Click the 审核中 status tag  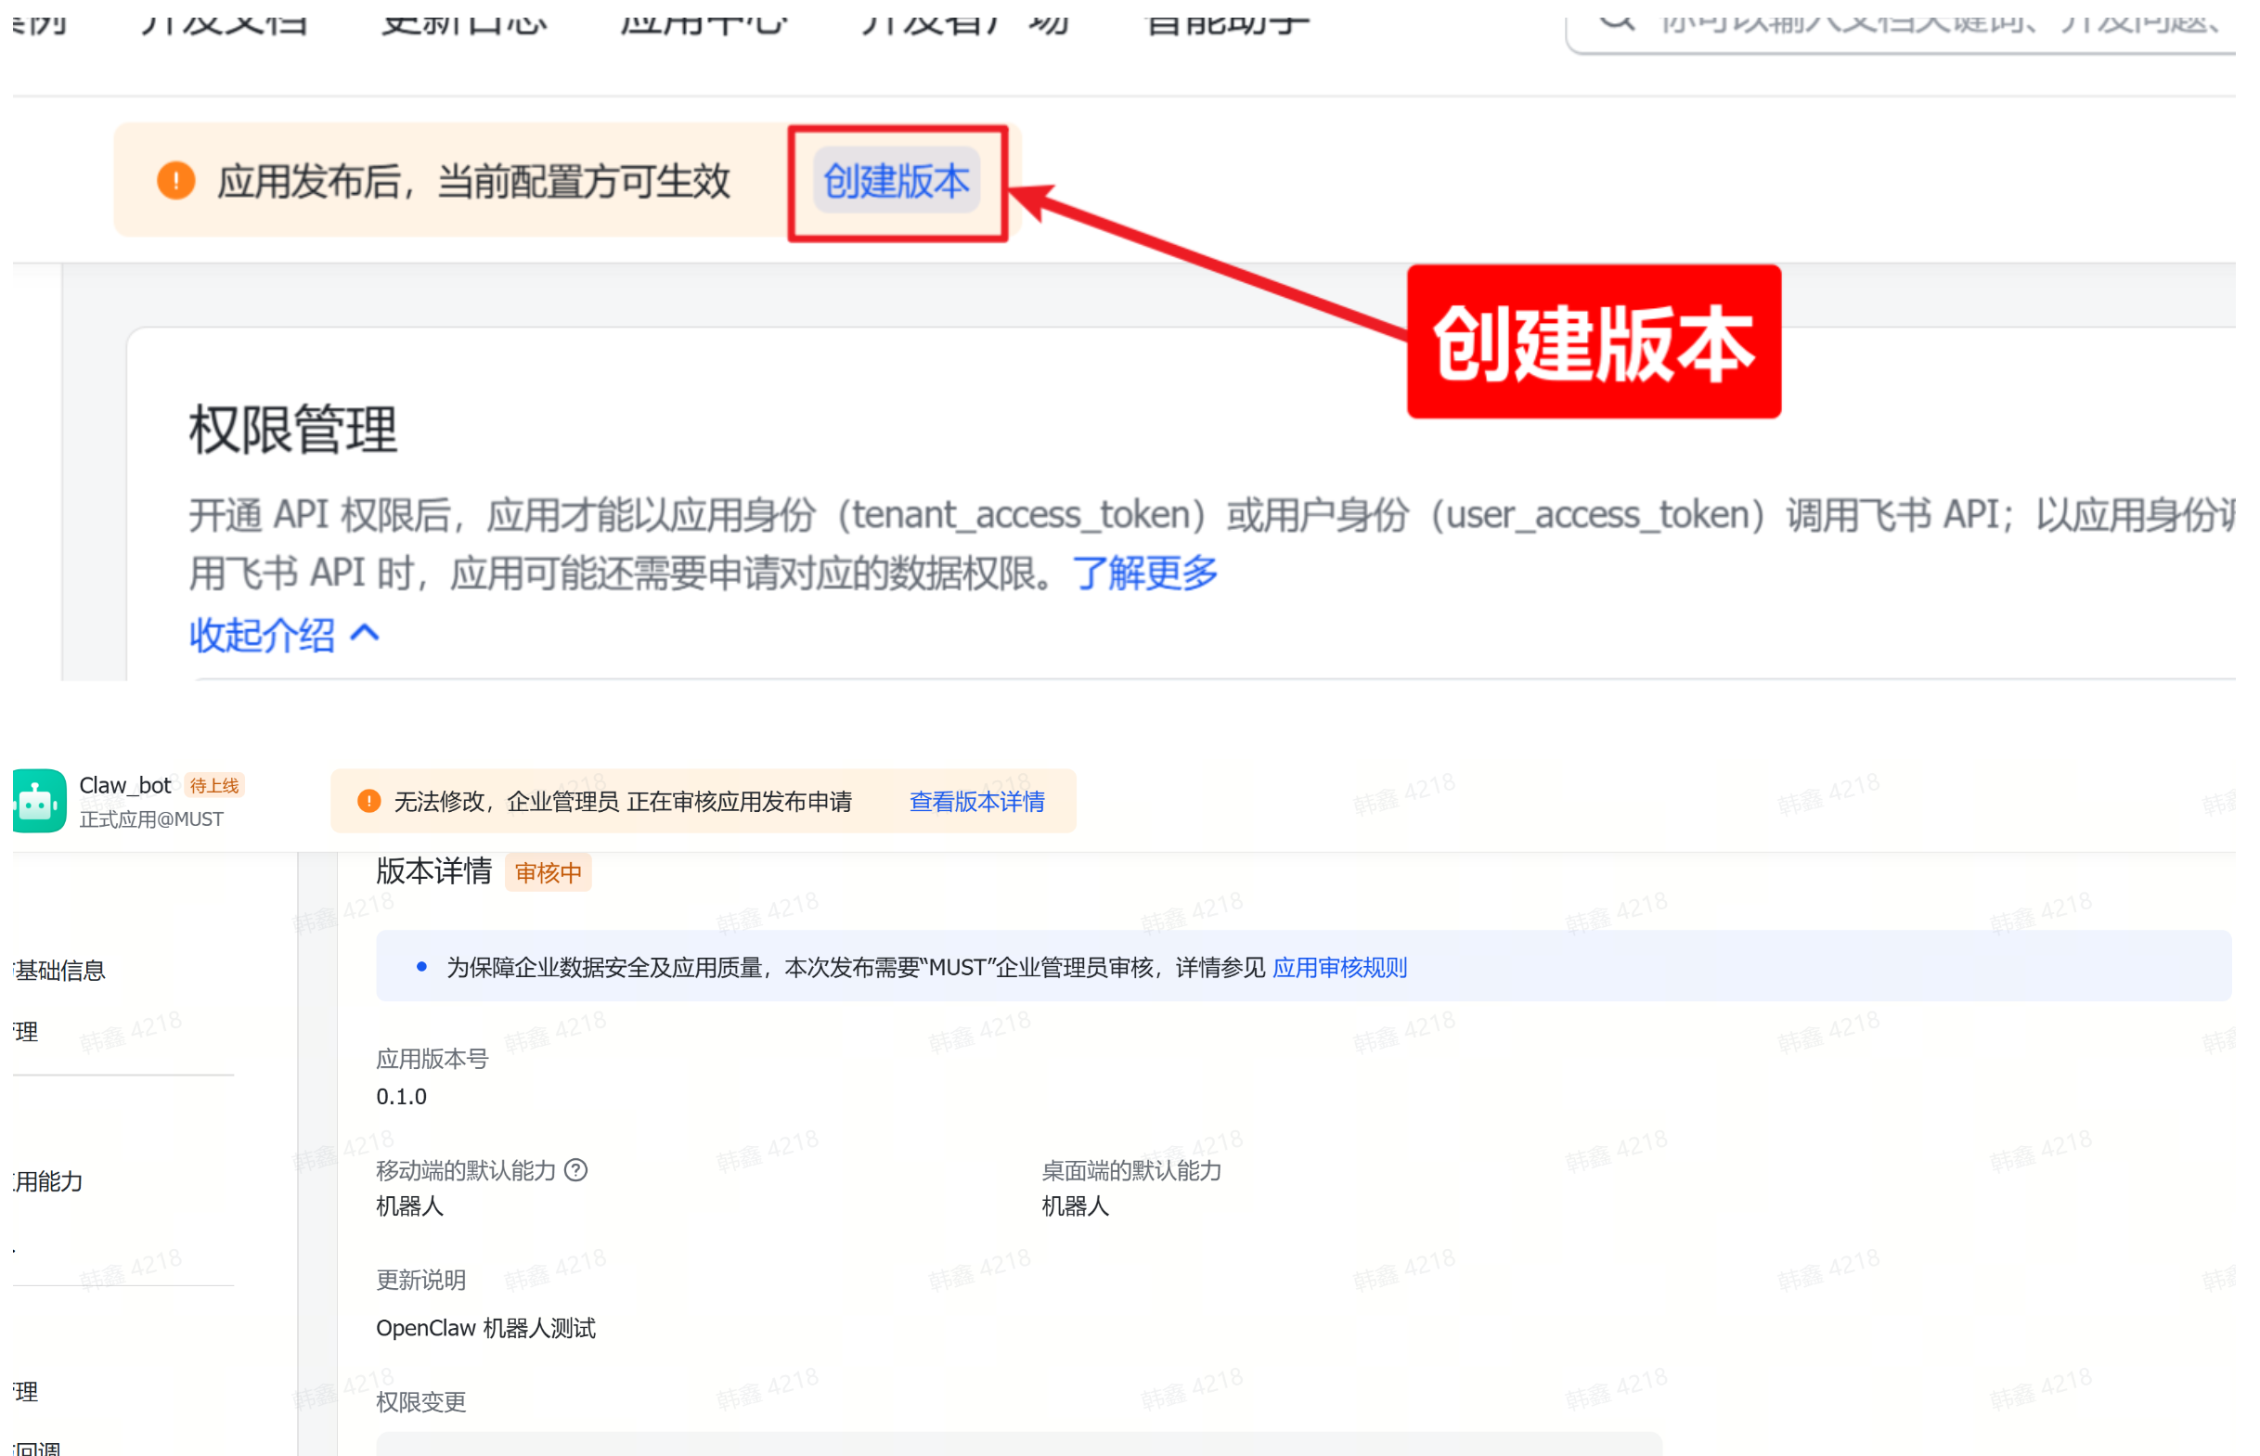(x=548, y=871)
